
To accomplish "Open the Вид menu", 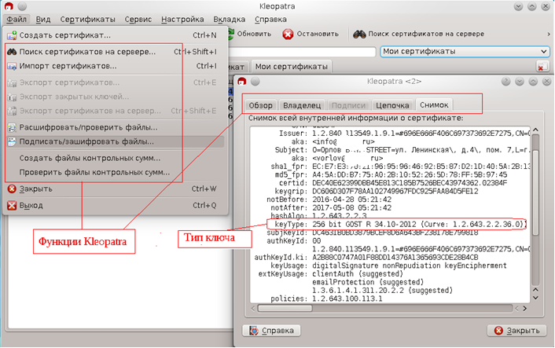I will pyautogui.click(x=43, y=19).
